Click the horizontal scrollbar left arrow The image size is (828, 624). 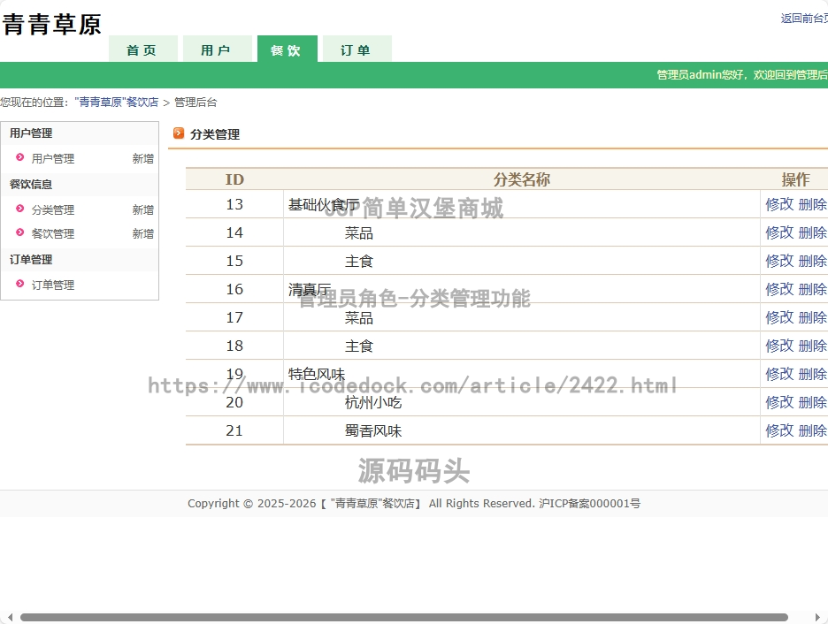pos(10,617)
